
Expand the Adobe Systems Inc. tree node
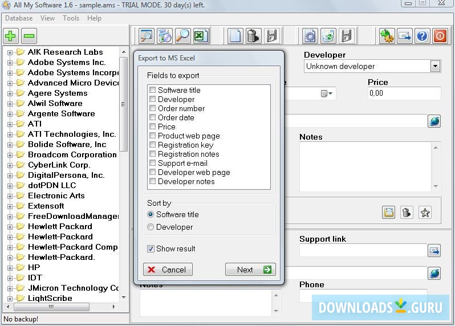[10, 63]
